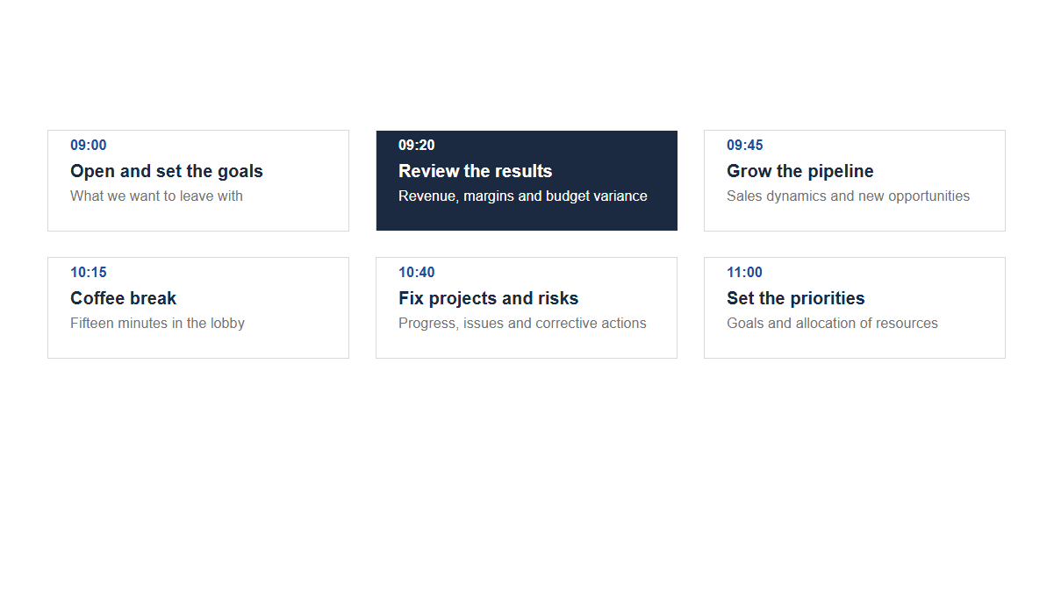The height and width of the screenshot is (592, 1054).
Task: Click subtitle Revenue, margins and budget variance
Action: (523, 196)
